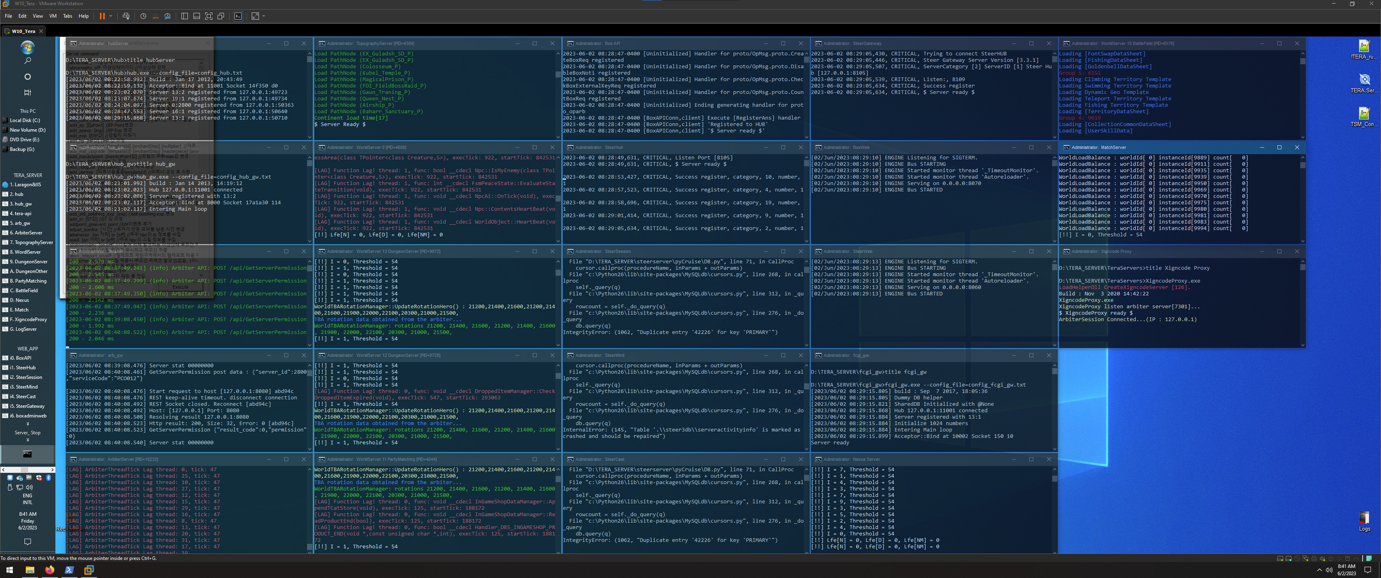
Task: Launch i0. BoxAPI shortcut
Action: pos(18,358)
